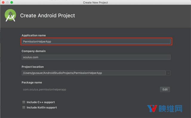The width and height of the screenshot is (191, 118).
Task: Click the green zoom window button
Action: [12, 2]
